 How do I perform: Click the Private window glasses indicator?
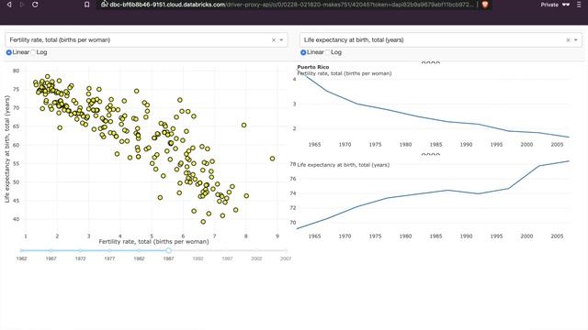point(566,5)
